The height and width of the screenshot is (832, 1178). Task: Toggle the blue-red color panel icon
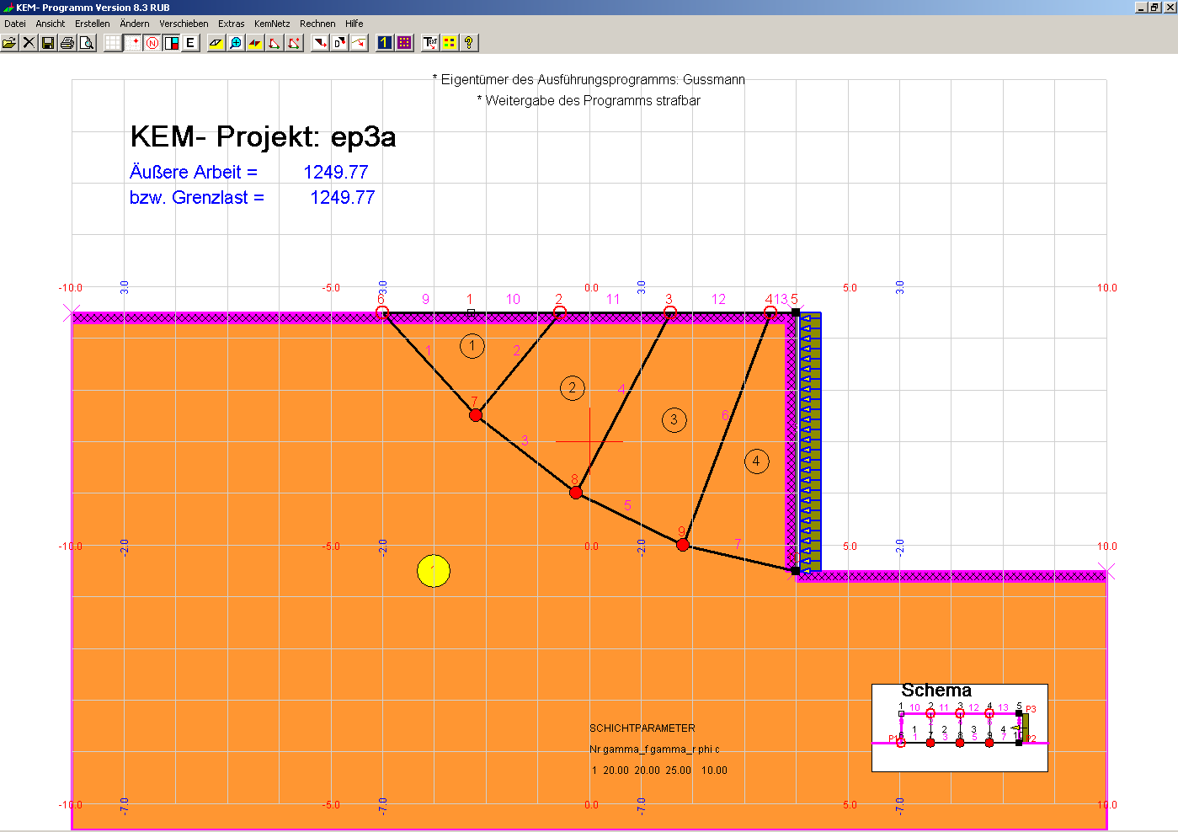pos(171,42)
